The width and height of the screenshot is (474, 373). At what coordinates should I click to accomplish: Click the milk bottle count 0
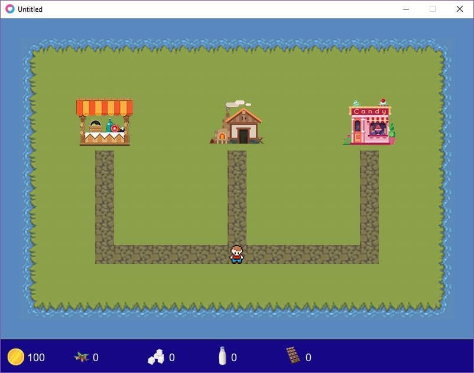point(233,357)
